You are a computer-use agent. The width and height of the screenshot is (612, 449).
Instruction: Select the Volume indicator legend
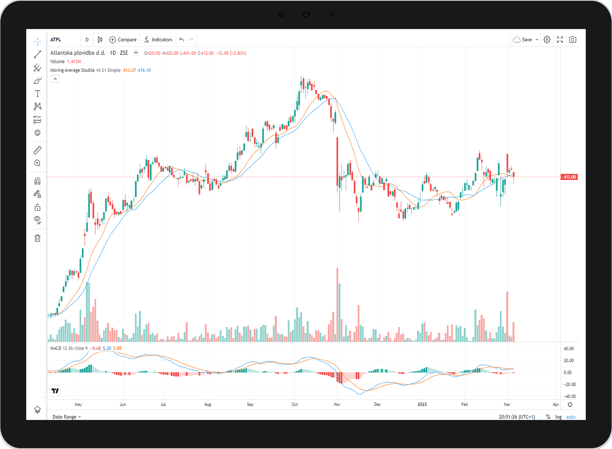point(57,62)
